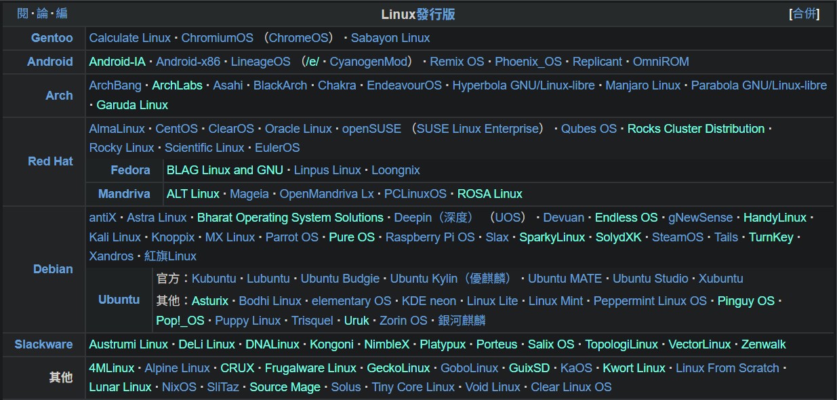The image size is (837, 400).
Task: Follow the CentOS link
Action: coord(176,129)
